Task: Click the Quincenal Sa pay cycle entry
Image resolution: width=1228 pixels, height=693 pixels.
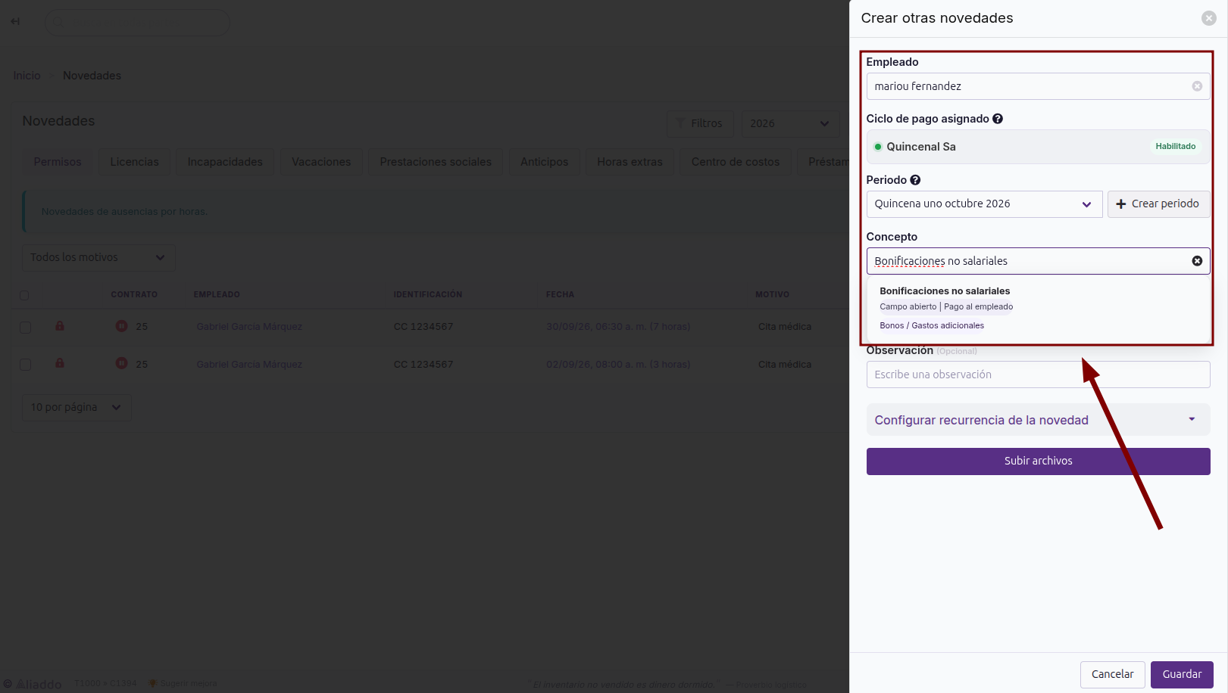Action: pyautogui.click(x=1038, y=147)
